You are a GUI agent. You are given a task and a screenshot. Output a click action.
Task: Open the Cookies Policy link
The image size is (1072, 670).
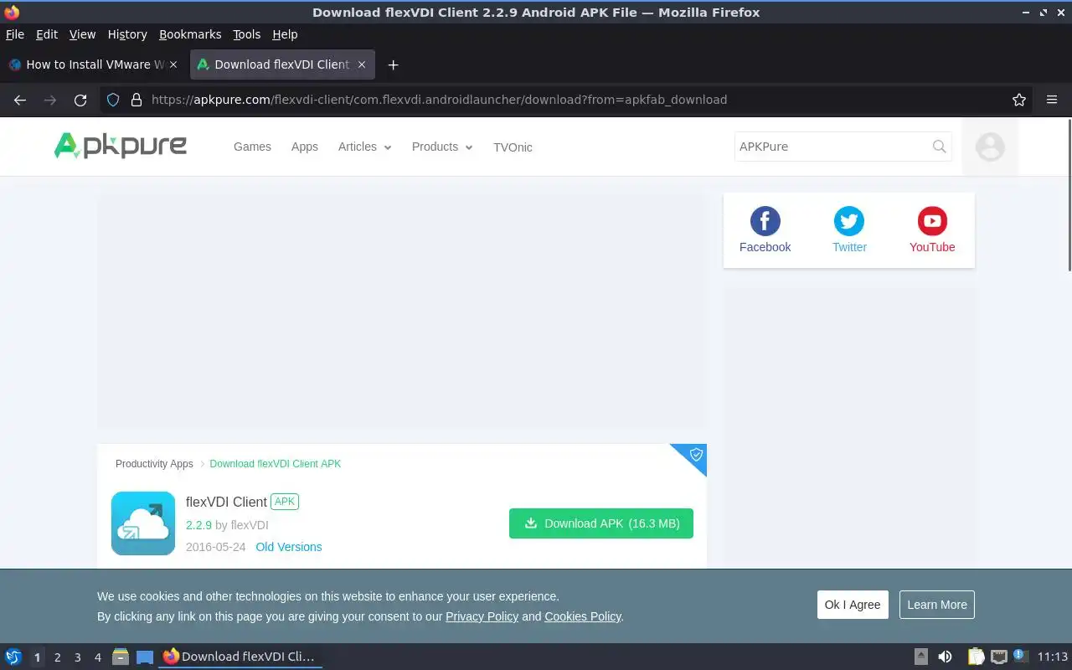(583, 616)
